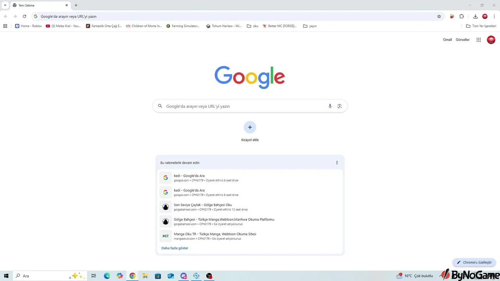Open 'Son Seviye Çaylak - Gölge Bahçesi Oku'

tap(250, 207)
